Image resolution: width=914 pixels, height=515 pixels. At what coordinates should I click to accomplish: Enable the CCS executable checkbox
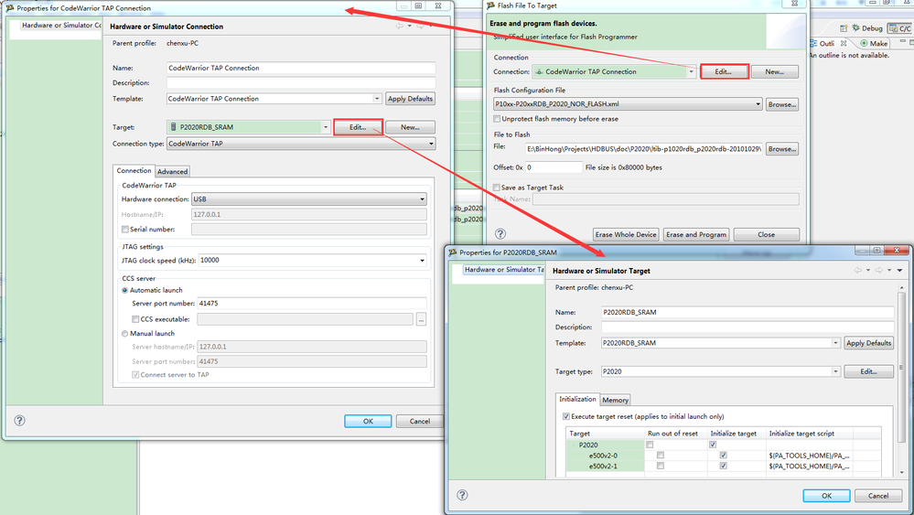point(135,319)
